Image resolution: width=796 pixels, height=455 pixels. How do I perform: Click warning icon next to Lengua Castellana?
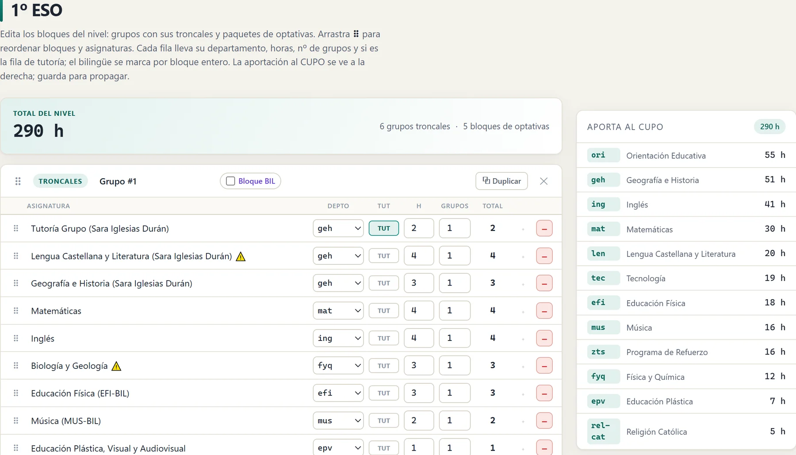pos(241,256)
